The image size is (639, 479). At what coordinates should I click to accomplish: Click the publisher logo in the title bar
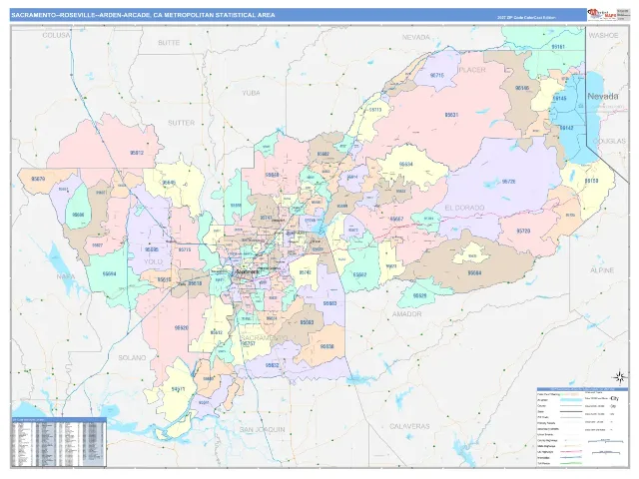coord(601,14)
